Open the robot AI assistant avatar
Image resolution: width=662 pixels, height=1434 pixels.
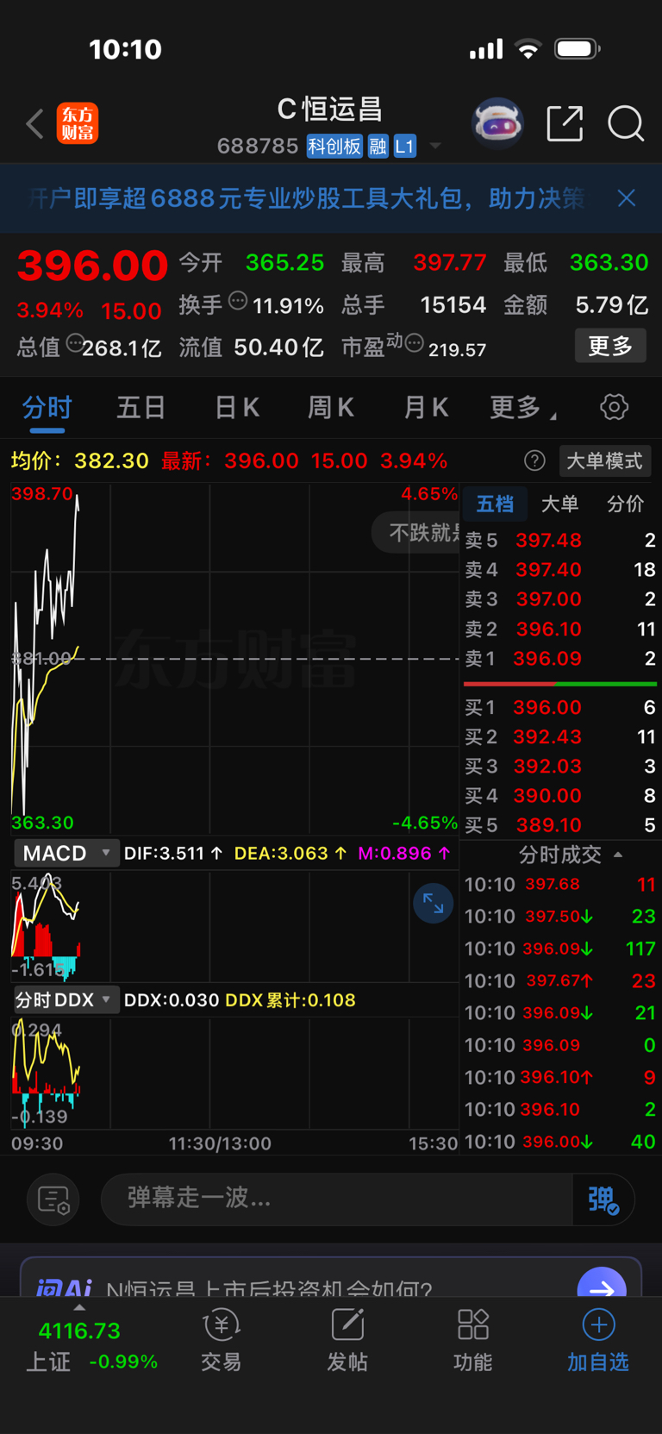pyautogui.click(x=497, y=123)
